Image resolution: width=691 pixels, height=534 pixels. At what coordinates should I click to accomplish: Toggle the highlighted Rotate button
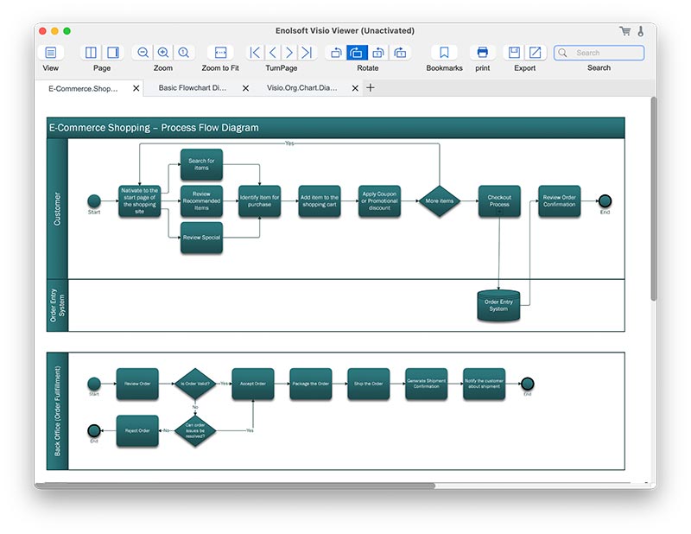(357, 53)
